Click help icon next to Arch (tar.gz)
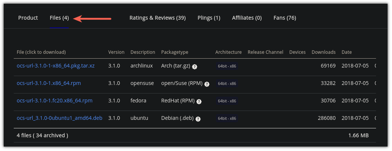Image resolution: width=392 pixels, height=151 pixels. coord(195,67)
